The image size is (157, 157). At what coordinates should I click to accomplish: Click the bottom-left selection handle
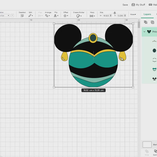point(54,87)
